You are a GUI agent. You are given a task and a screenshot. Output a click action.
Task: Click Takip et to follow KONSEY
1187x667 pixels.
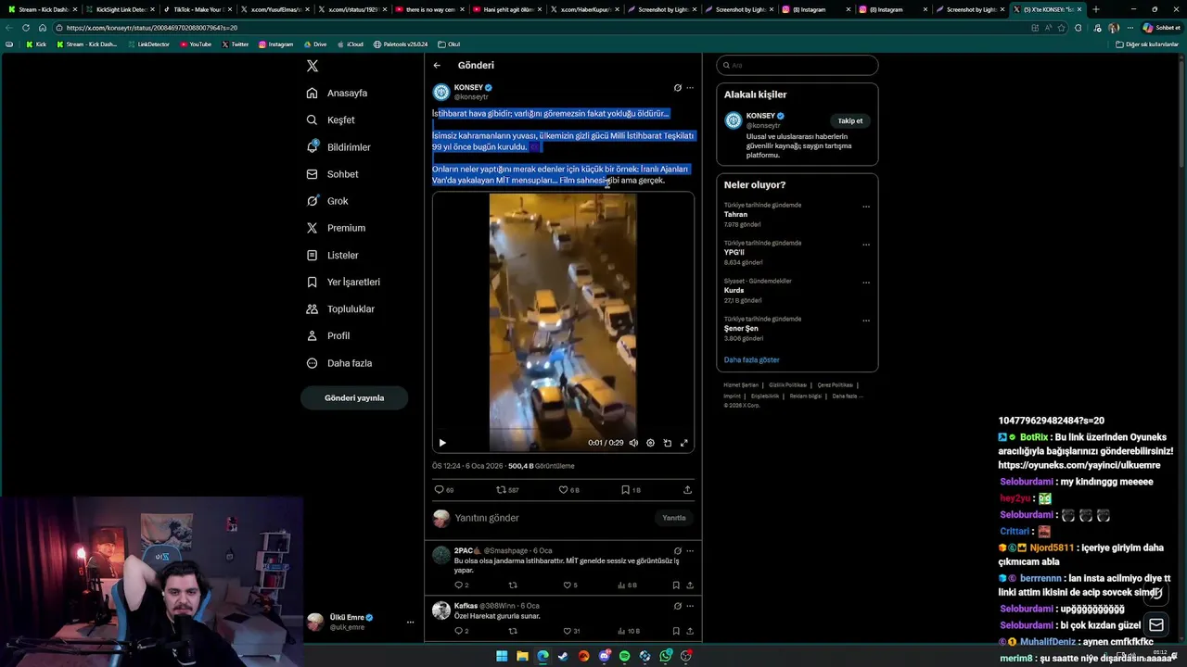pos(850,120)
